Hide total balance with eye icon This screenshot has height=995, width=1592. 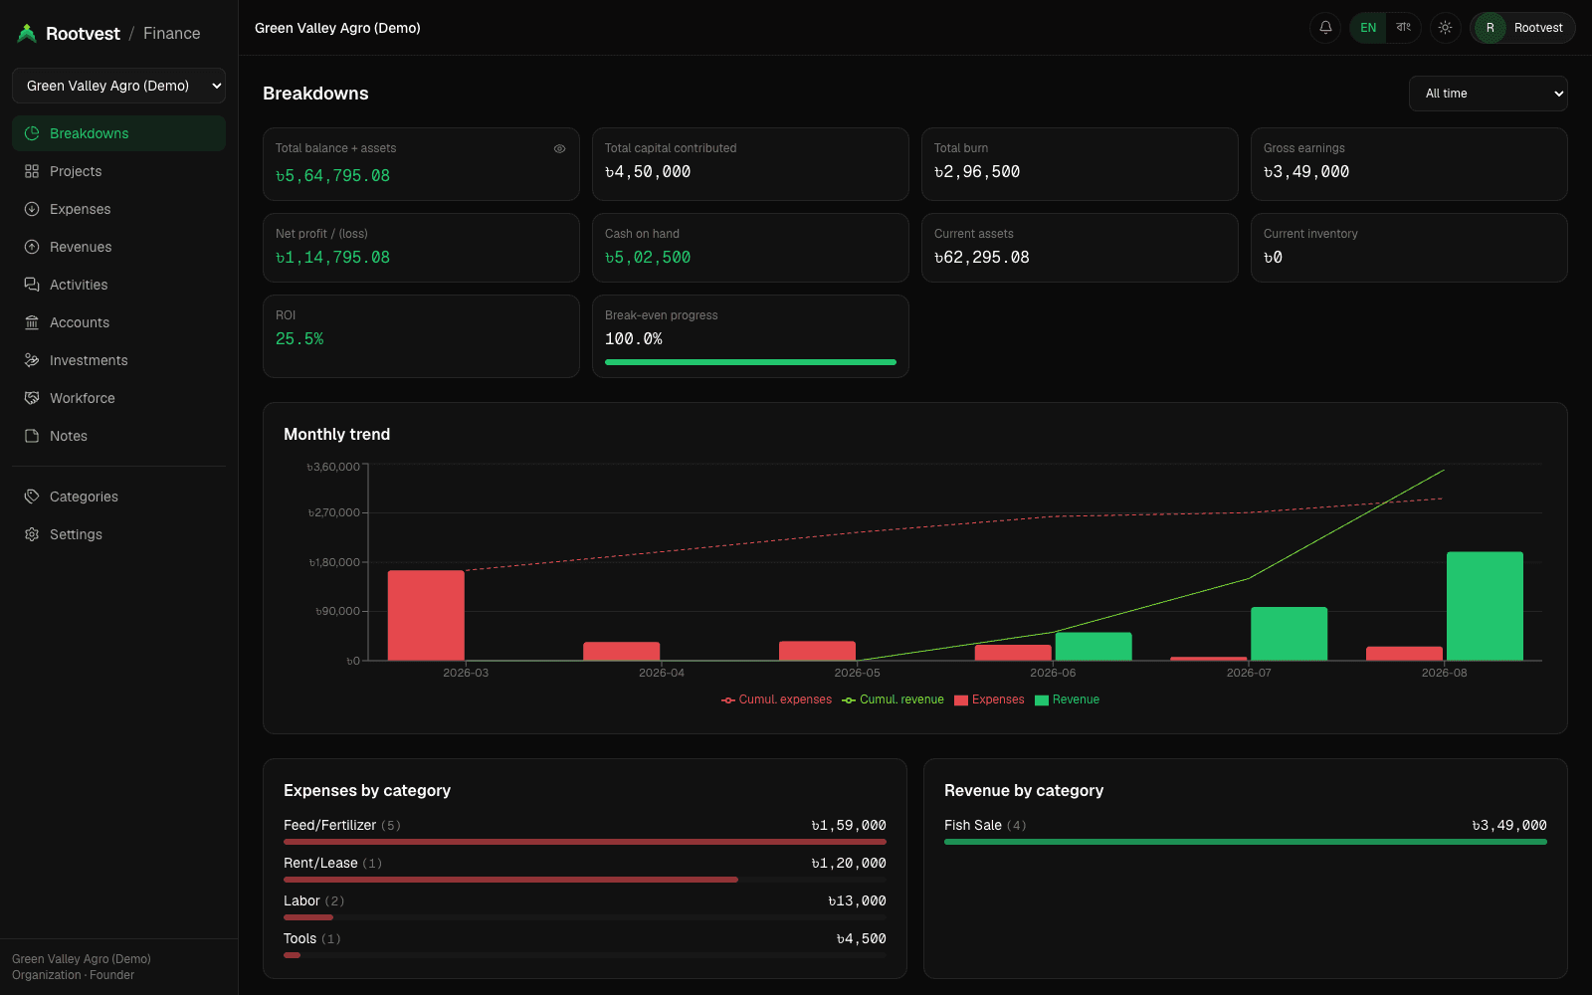tap(559, 148)
